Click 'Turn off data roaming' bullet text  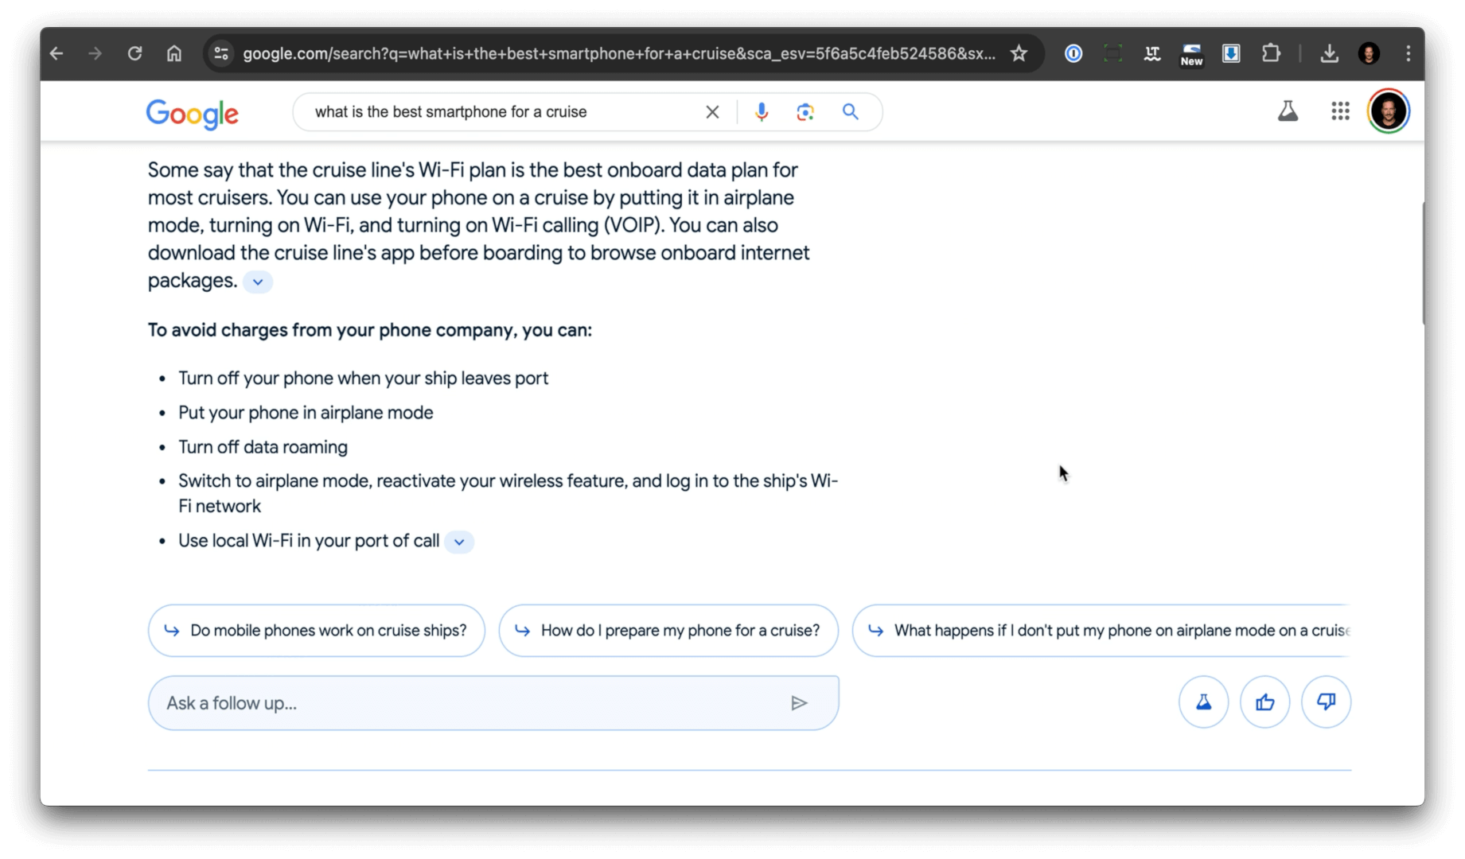click(263, 447)
